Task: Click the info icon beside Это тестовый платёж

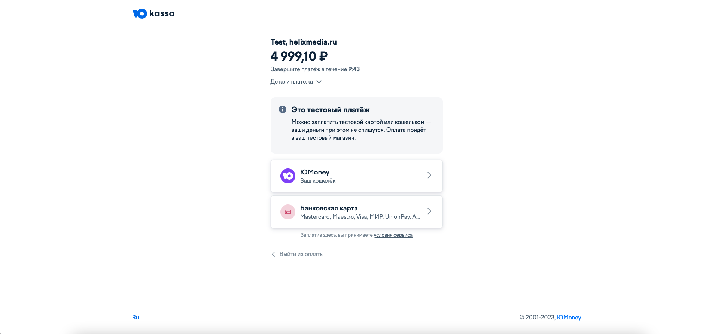Action: 283,109
